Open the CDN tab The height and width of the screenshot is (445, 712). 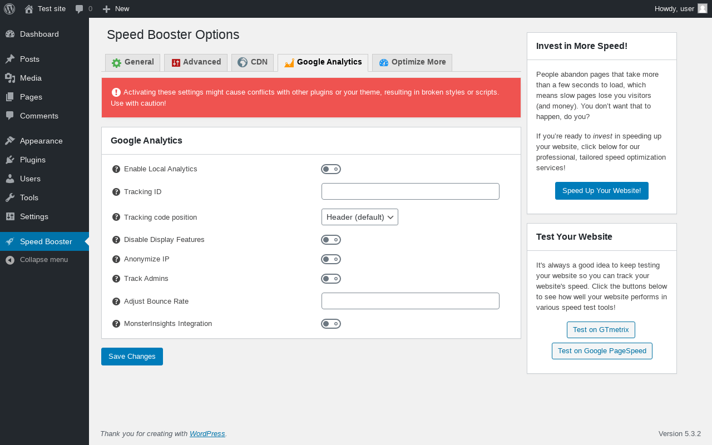point(253,62)
